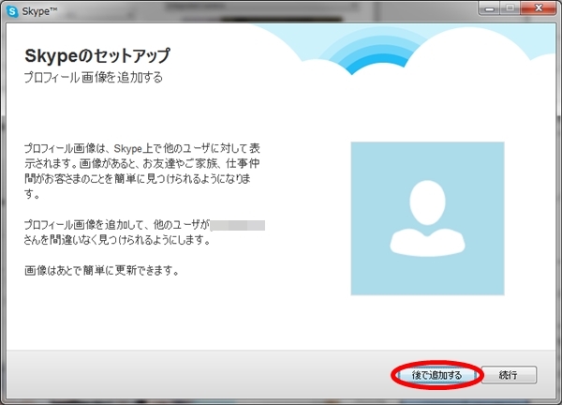
Task: Click the 続行 button
Action: [509, 375]
